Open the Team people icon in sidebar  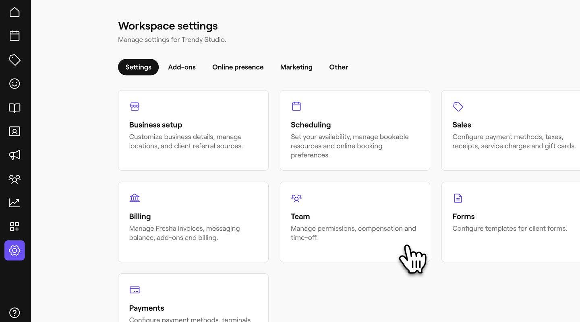pyautogui.click(x=14, y=179)
